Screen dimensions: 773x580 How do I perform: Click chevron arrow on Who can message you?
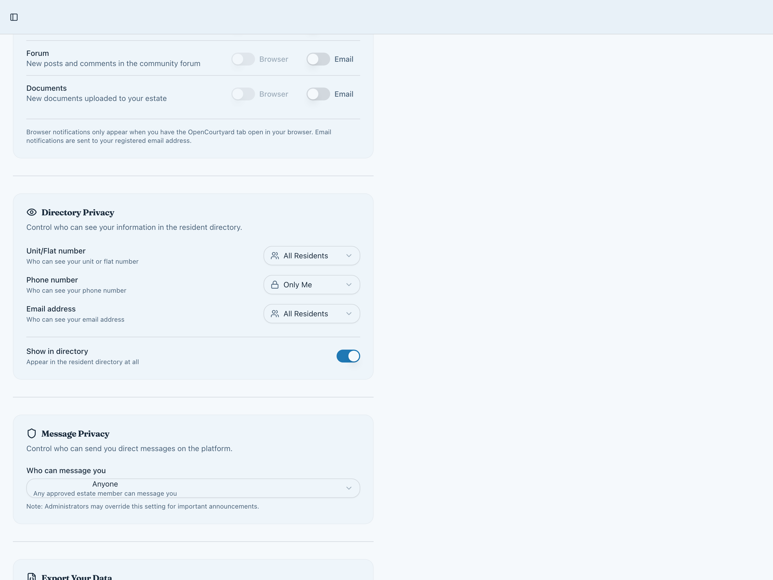[x=348, y=488]
